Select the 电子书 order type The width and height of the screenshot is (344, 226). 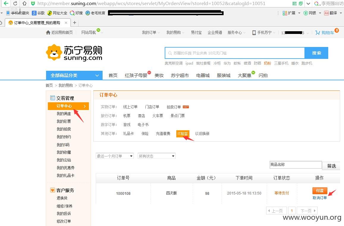(143, 125)
